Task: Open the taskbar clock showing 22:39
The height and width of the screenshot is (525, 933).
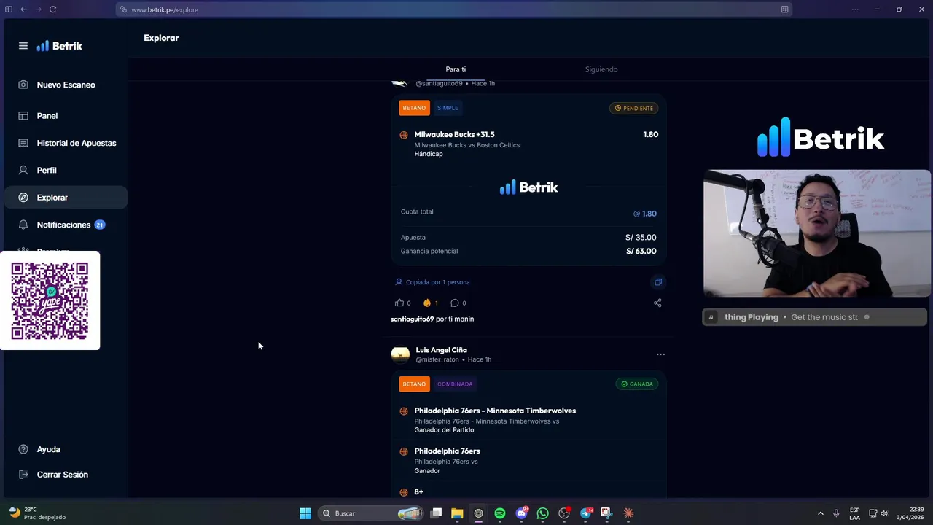Action: [x=910, y=513]
